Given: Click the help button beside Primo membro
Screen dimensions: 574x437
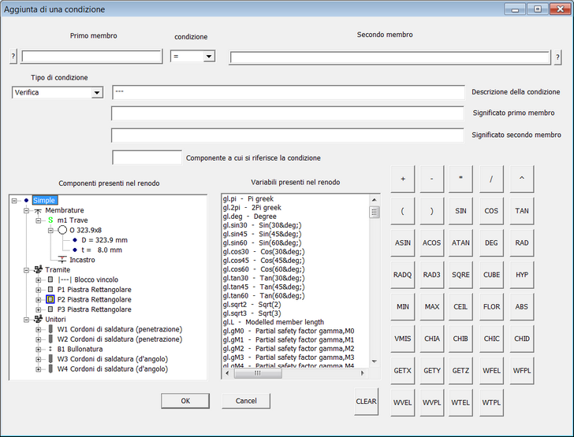Looking at the screenshot, I should [x=13, y=57].
